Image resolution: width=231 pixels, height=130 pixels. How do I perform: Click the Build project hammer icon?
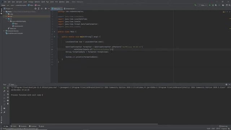(x=195, y=5)
